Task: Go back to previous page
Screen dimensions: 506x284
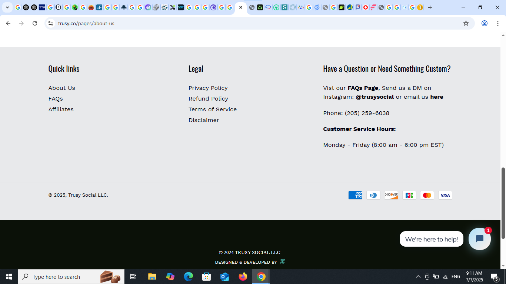Action: point(8,23)
